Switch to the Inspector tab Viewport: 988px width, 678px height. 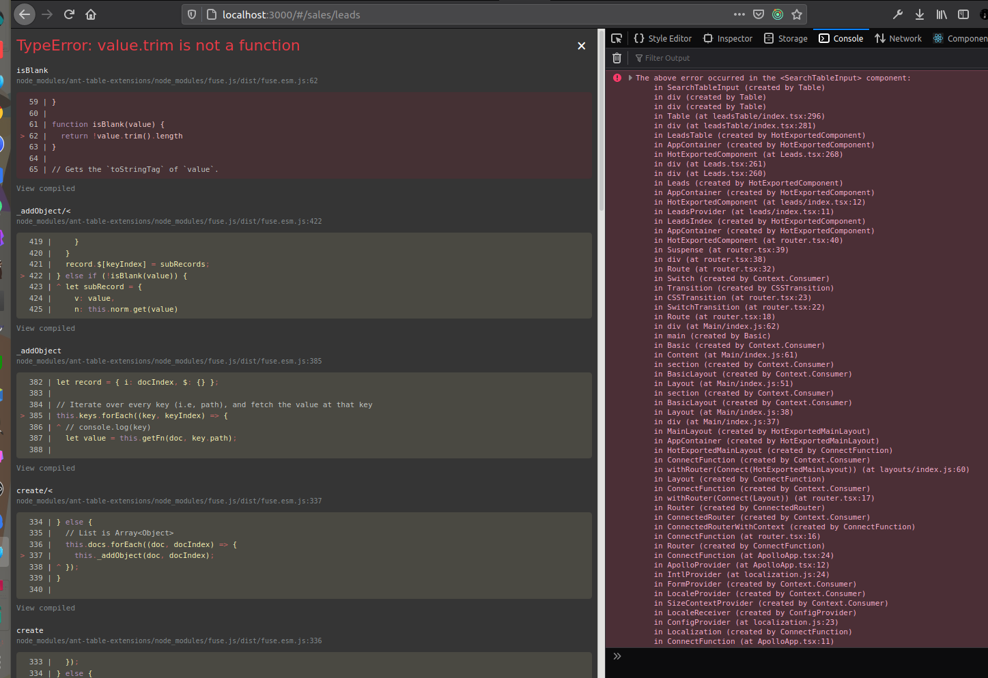click(x=728, y=38)
